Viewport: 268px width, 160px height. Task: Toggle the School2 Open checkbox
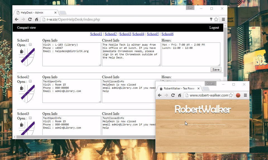tap(30, 81)
